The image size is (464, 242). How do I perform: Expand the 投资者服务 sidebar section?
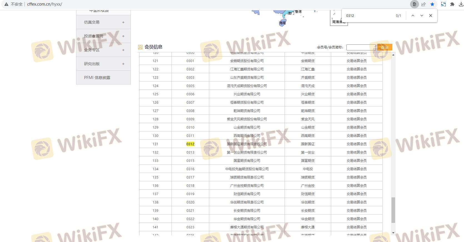[x=123, y=36]
